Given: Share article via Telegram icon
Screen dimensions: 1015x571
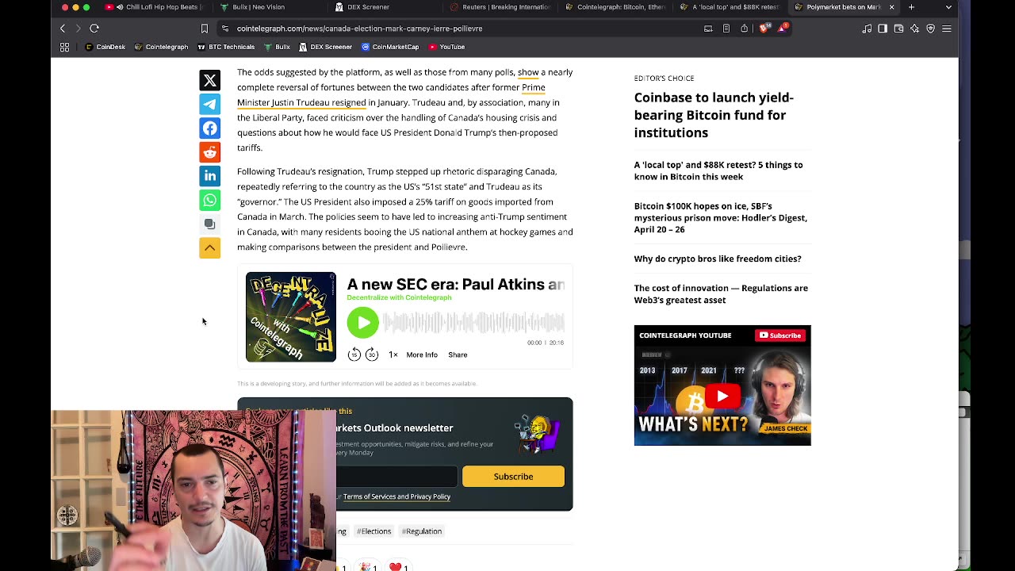Looking at the screenshot, I should pos(209,104).
